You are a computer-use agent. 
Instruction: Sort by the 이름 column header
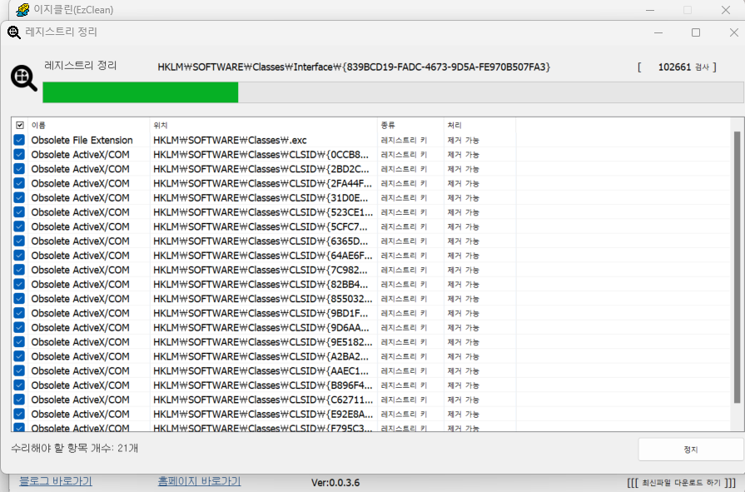(x=88, y=126)
